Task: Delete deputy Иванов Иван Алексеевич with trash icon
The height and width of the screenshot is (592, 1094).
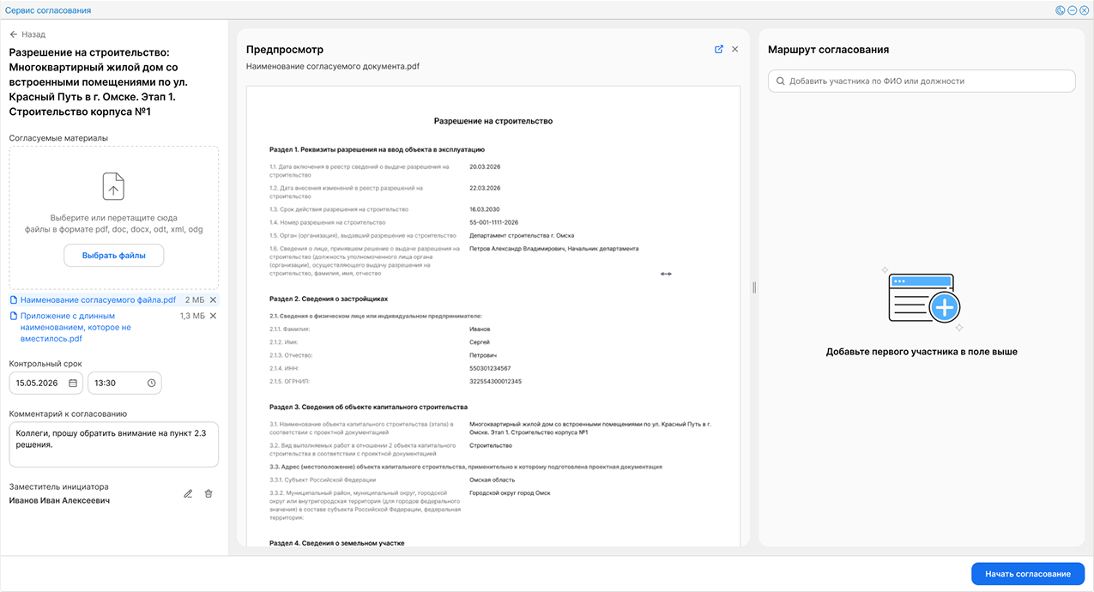Action: pos(209,493)
